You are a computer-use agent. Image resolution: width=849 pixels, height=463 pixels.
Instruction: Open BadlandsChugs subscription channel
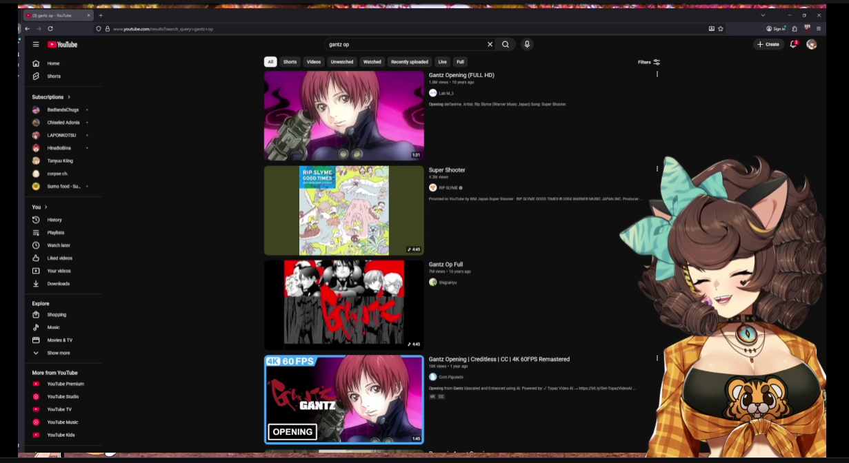(x=63, y=110)
